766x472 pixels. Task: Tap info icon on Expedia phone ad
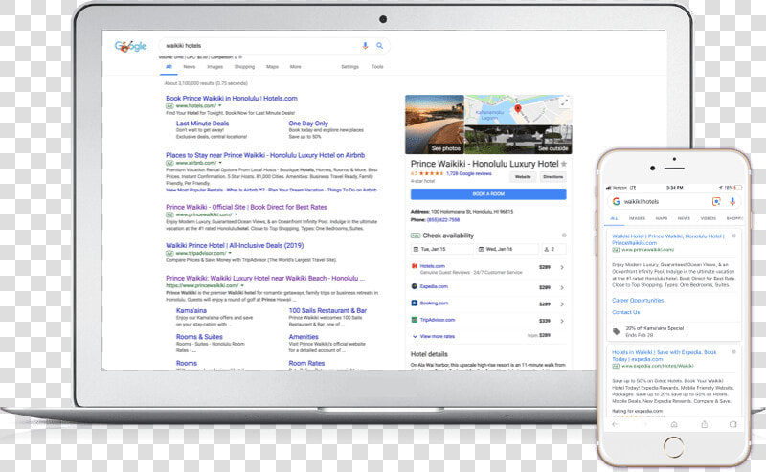tap(733, 351)
